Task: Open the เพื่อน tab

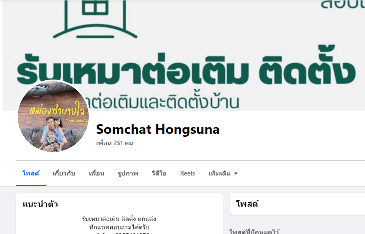Action: click(x=96, y=173)
